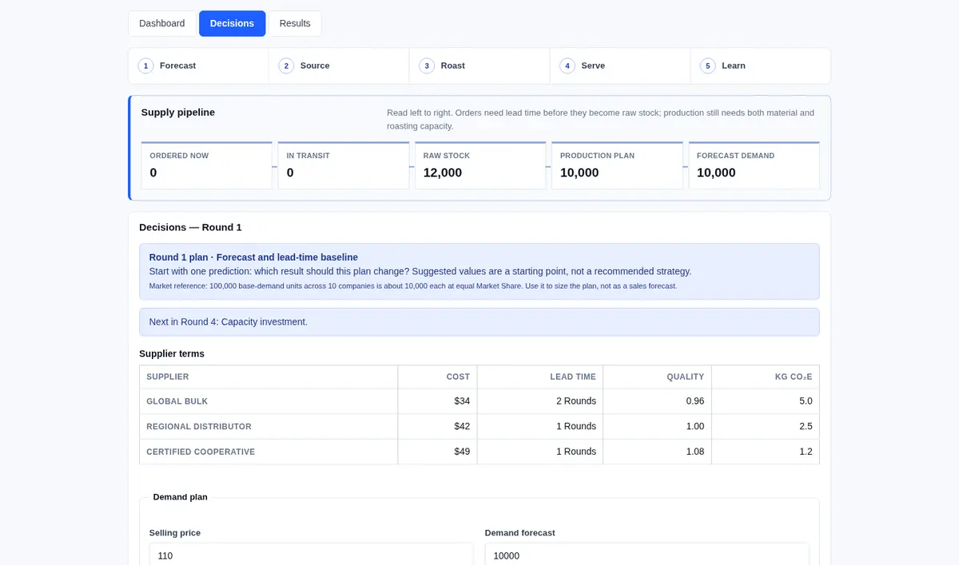Click the Production Plan pipeline card
Image resolution: width=959 pixels, height=565 pixels.
[617, 165]
